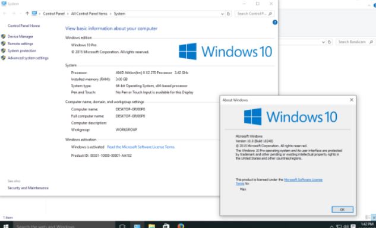
Task: Open Device Manager from the sidebar
Action: point(20,36)
